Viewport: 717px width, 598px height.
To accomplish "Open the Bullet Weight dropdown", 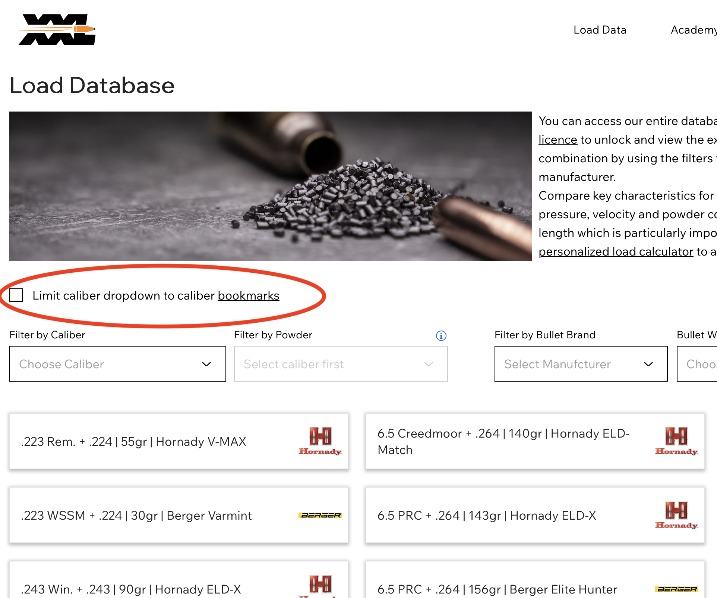I will (x=697, y=364).
